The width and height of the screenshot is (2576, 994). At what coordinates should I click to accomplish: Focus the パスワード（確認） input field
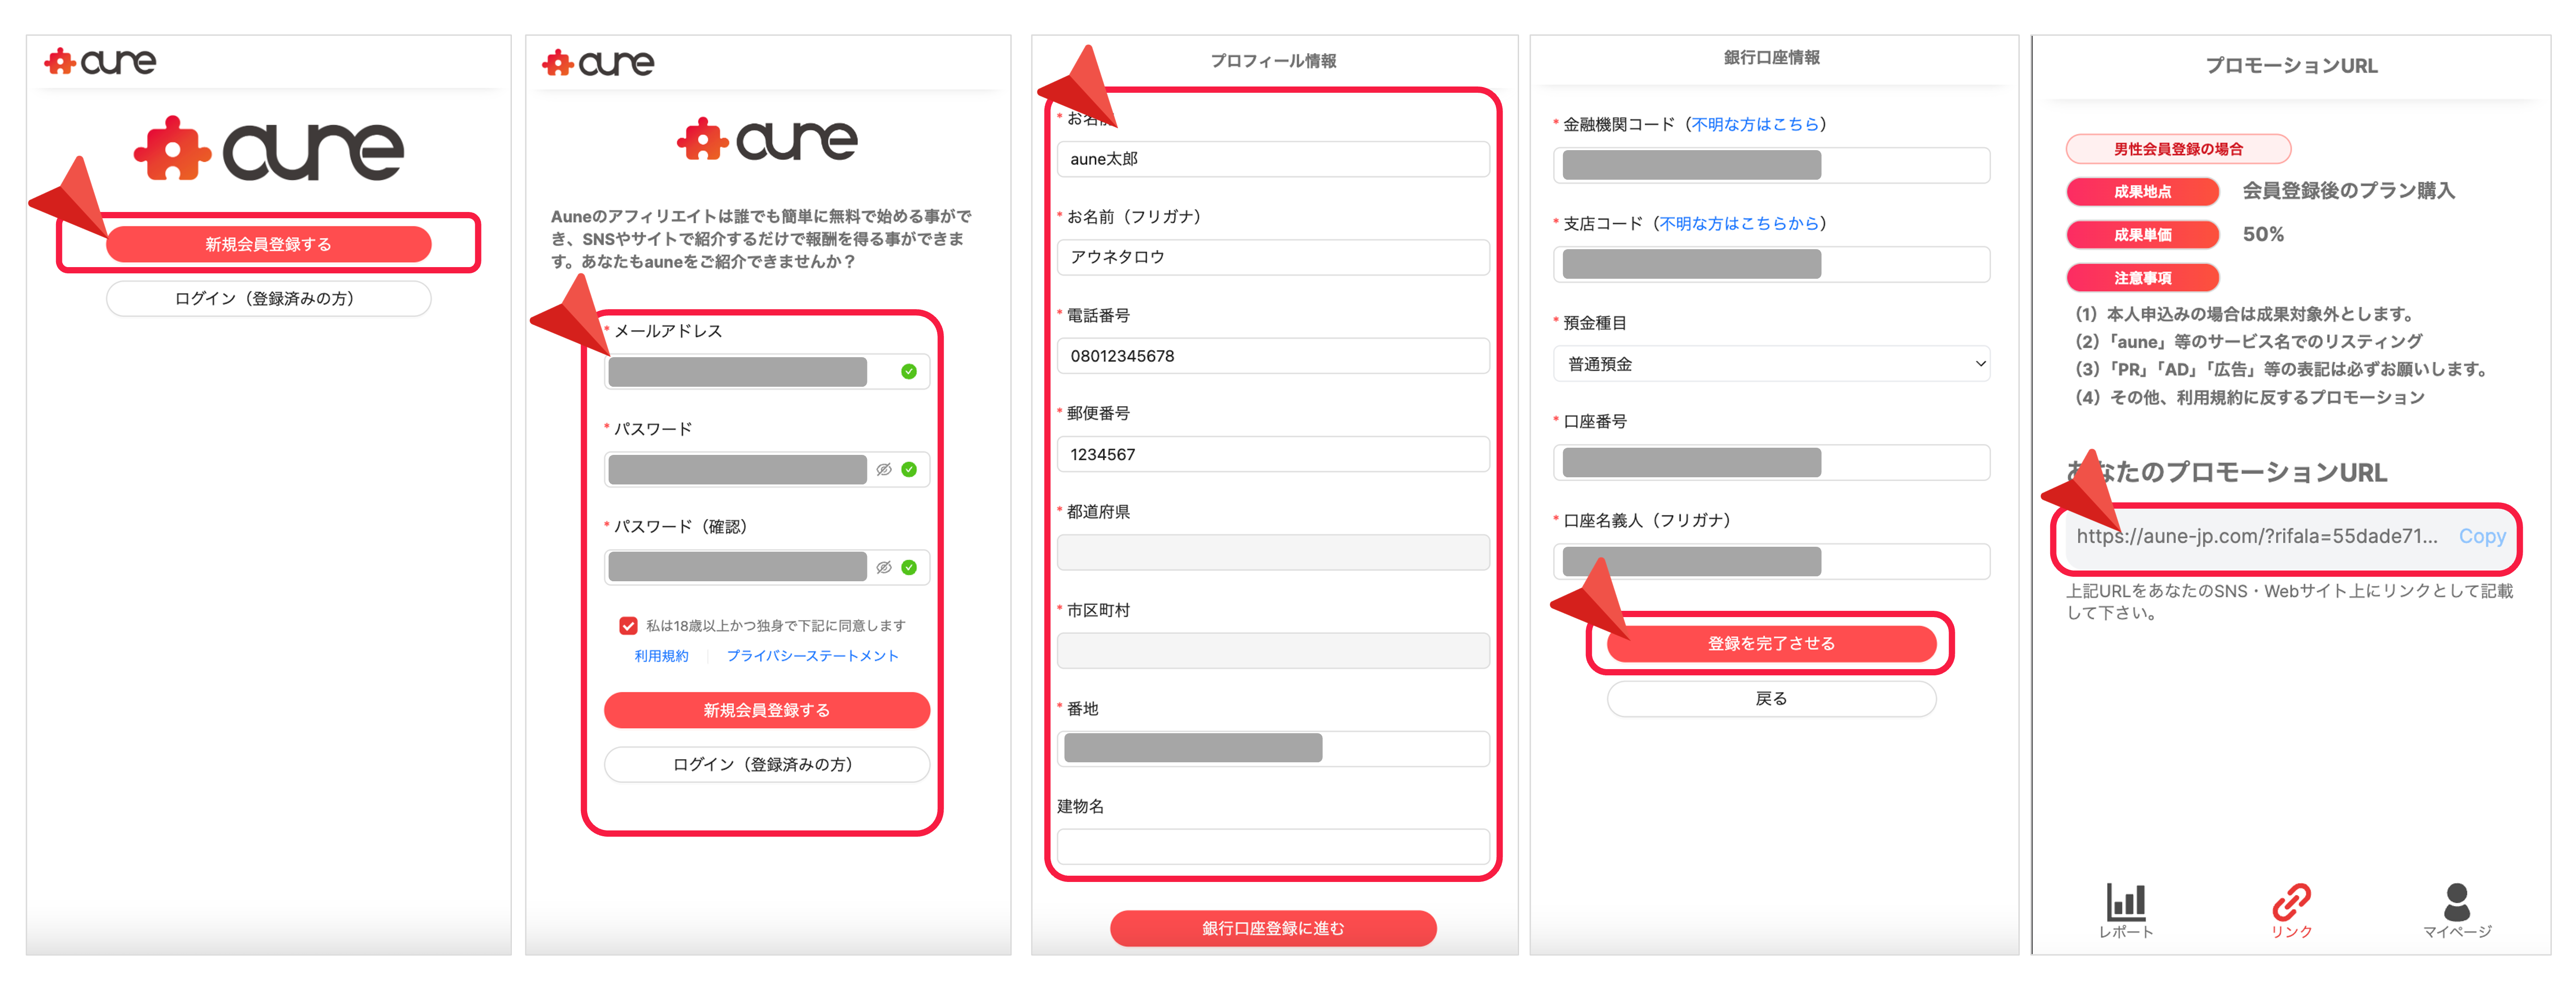(767, 567)
